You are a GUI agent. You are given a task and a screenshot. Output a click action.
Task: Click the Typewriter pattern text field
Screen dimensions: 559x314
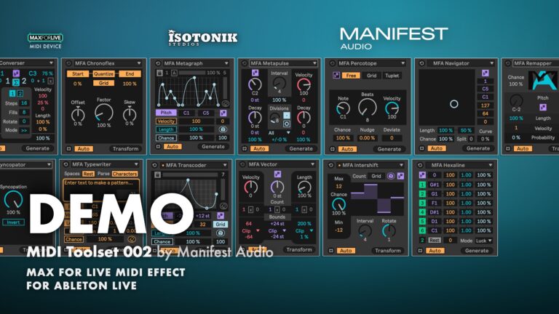click(101, 189)
